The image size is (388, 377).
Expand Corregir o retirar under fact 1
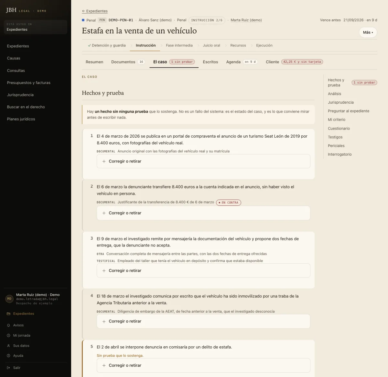pyautogui.click(x=203, y=161)
